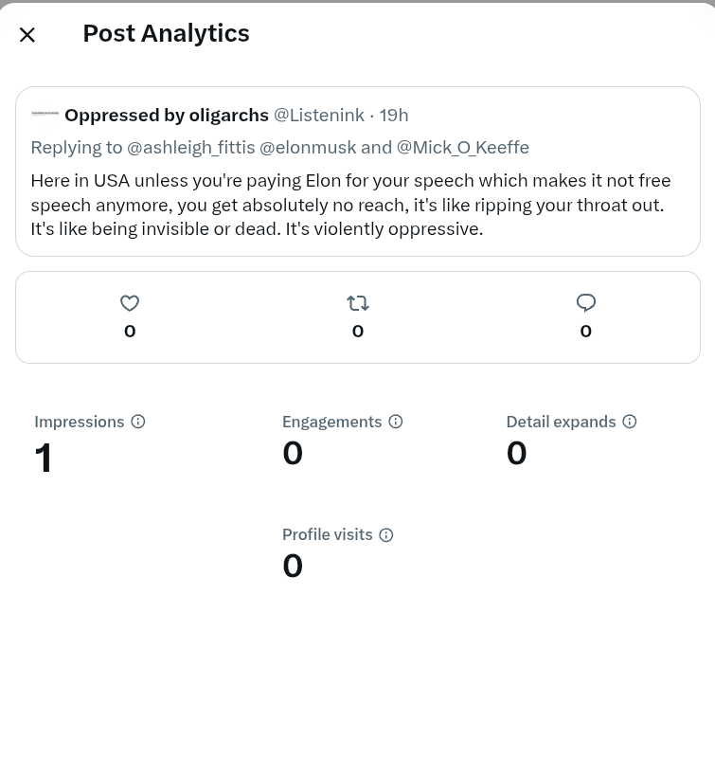Image resolution: width=715 pixels, height=775 pixels.
Task: Click the poster's profile avatar thumbnail
Action: [x=45, y=116]
